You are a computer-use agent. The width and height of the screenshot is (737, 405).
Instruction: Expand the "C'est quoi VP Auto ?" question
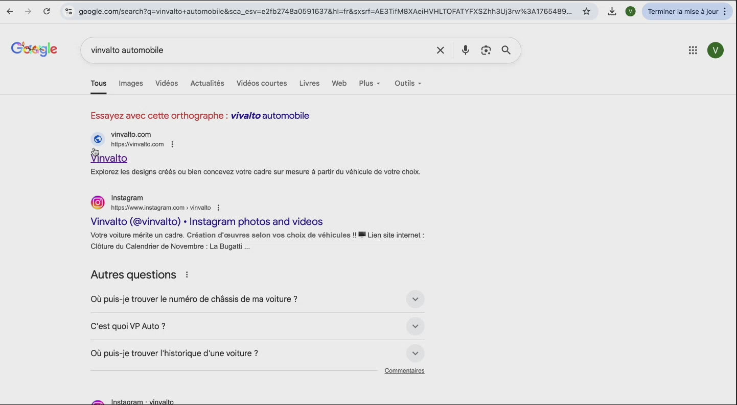415,326
